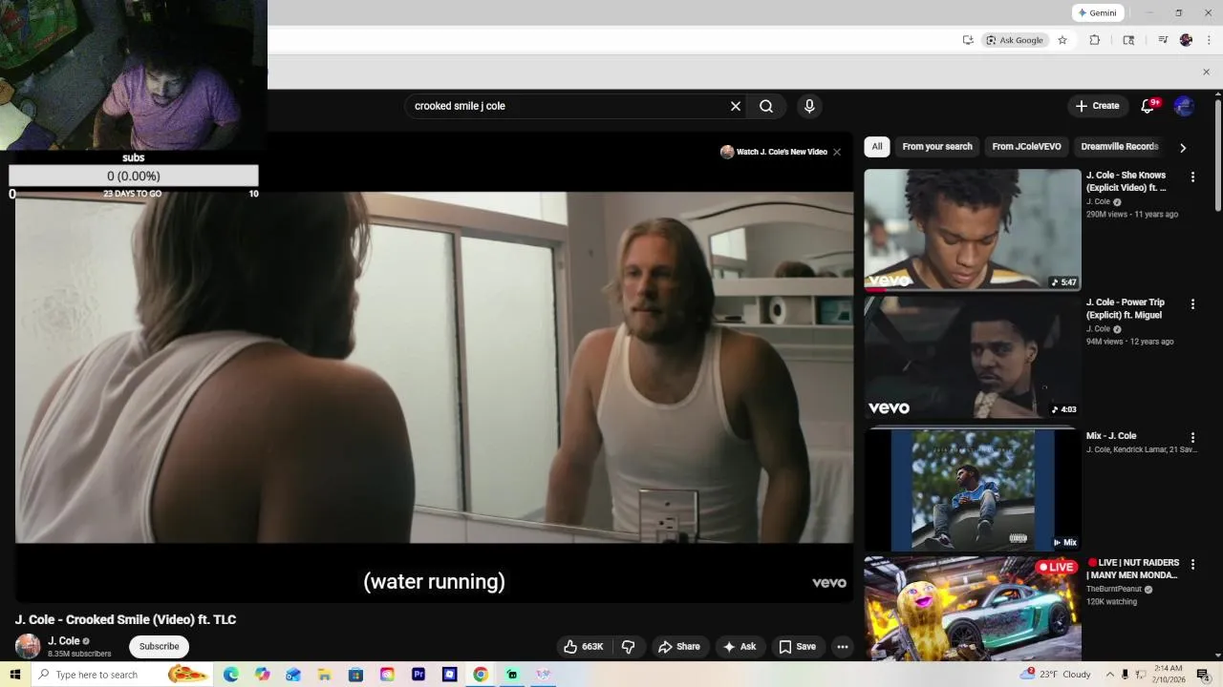Switch to Chrome in the taskbar
This screenshot has width=1223, height=687.
click(x=481, y=675)
